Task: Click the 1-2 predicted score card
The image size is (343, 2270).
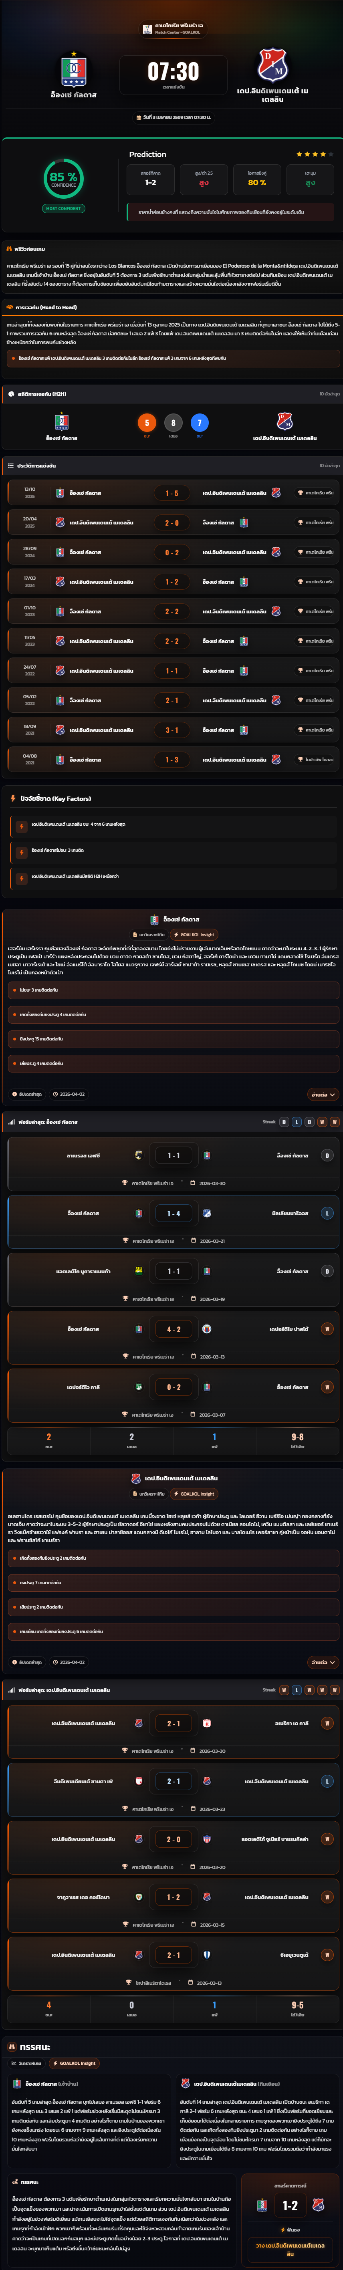Action: tap(151, 178)
